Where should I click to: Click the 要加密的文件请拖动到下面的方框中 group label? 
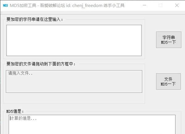pyautogui.click(x=41, y=64)
